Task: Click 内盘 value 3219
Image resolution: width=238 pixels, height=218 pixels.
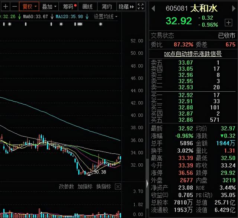Action: [229, 180]
